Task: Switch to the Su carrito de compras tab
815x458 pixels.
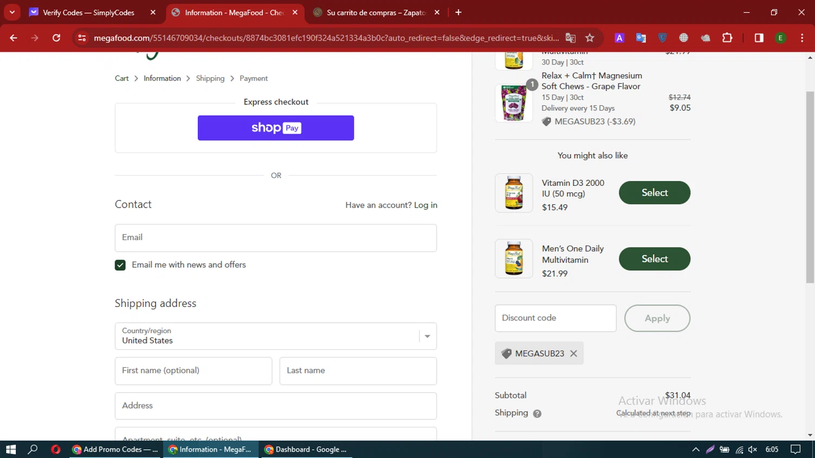Action: (375, 12)
